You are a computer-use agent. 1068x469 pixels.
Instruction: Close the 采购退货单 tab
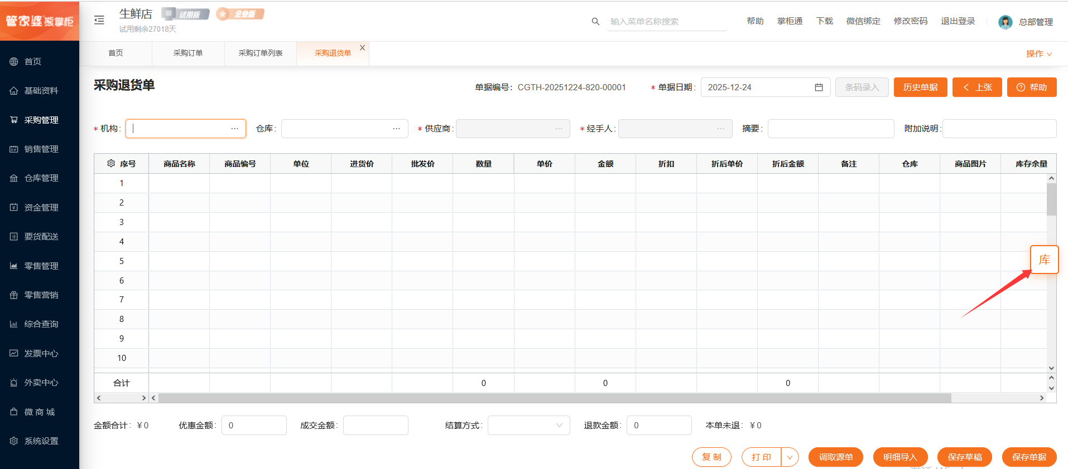(x=363, y=48)
